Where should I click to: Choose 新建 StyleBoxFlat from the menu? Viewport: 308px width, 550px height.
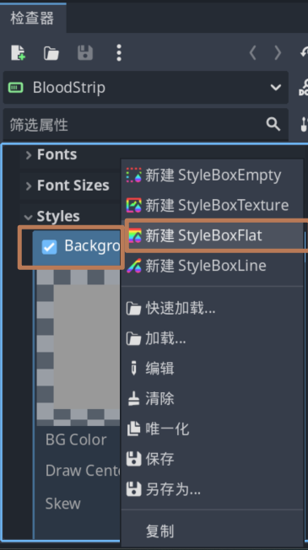point(213,235)
